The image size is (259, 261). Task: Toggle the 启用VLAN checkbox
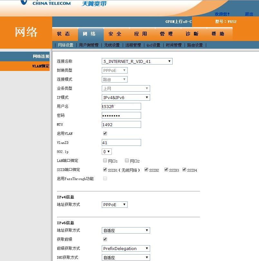(105, 133)
